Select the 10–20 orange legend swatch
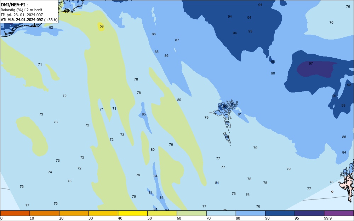This screenshot has height=221, width=354. [45, 213]
